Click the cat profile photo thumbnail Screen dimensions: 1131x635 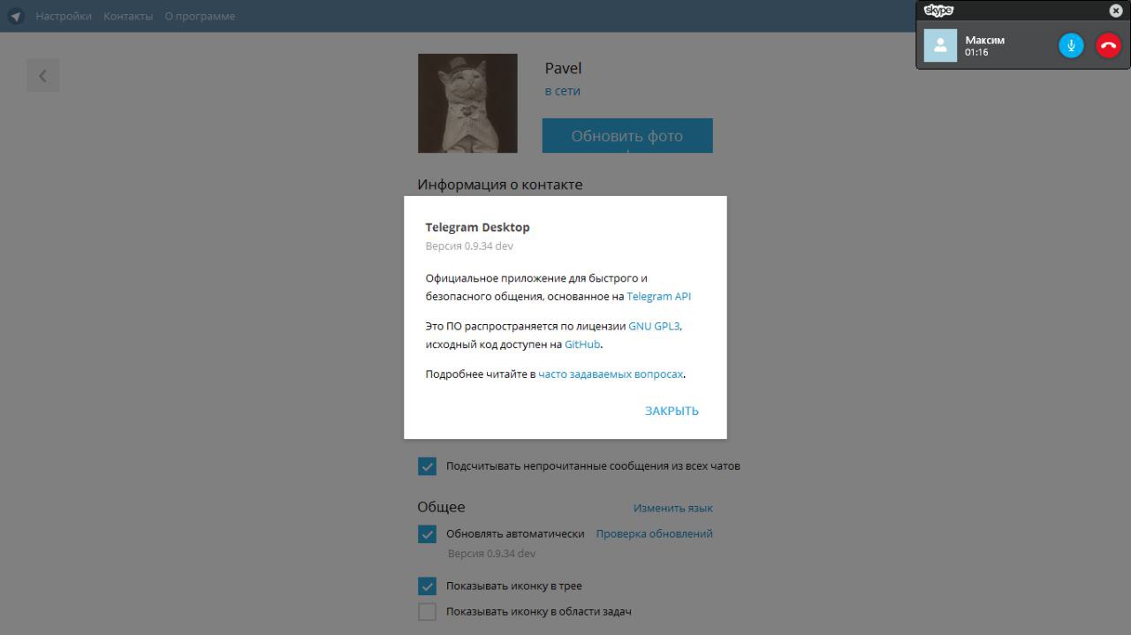pos(467,103)
